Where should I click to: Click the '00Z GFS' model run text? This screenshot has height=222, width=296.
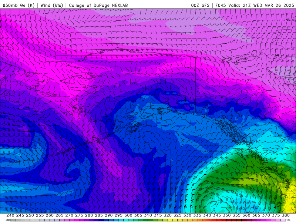pos(200,5)
